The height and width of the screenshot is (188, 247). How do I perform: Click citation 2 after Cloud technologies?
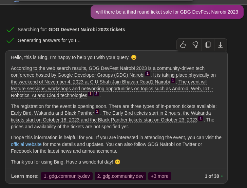point(96,94)
